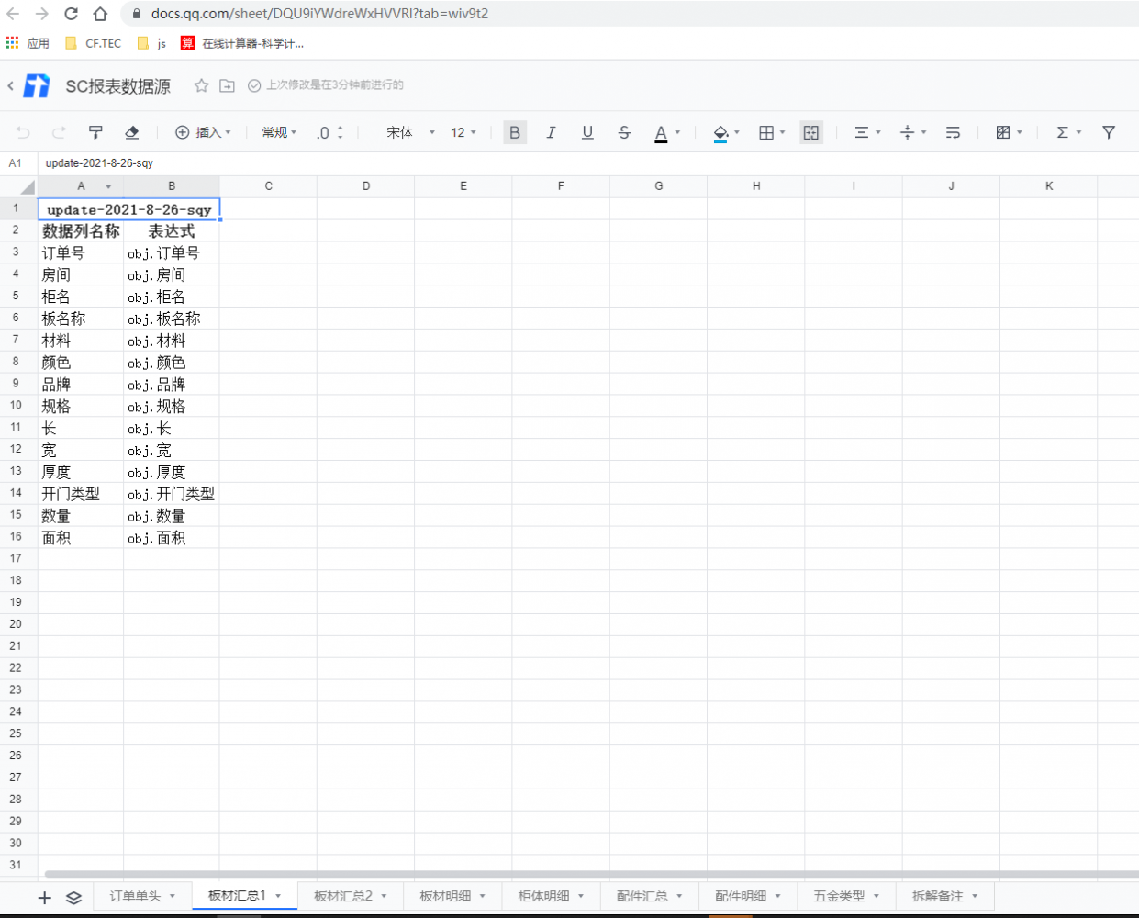Screen dimensions: 1139x918
Task: Toggle bold formatting
Action: [x=515, y=132]
